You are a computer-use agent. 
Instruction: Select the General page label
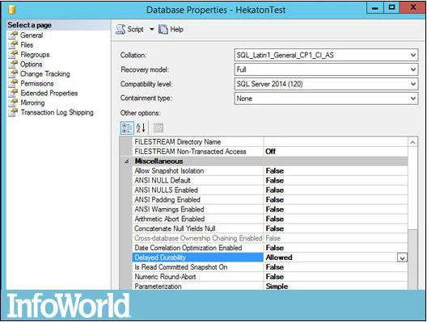(32, 36)
